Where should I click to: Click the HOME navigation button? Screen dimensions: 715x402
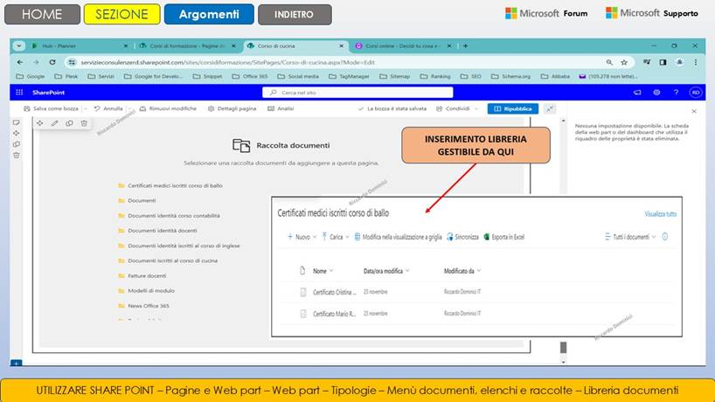pyautogui.click(x=42, y=14)
